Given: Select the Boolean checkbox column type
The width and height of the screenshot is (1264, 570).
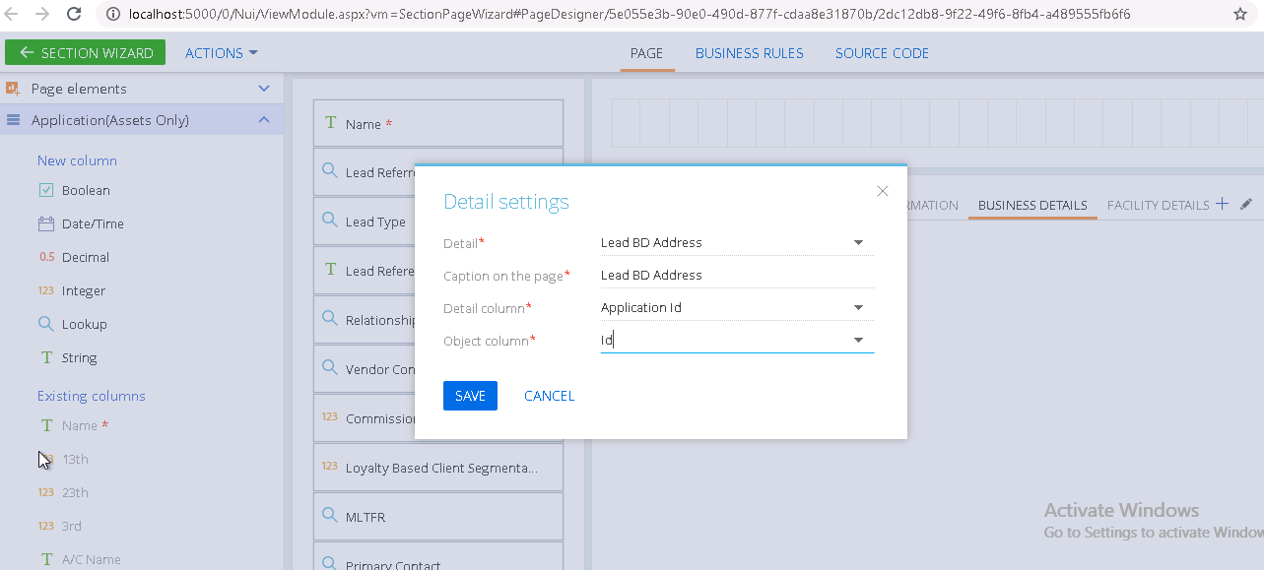Looking at the screenshot, I should 75,190.
